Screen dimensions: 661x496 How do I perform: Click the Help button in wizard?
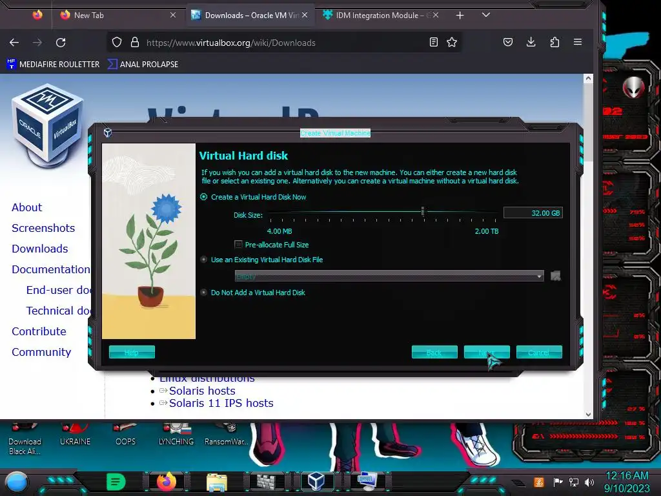tap(132, 352)
